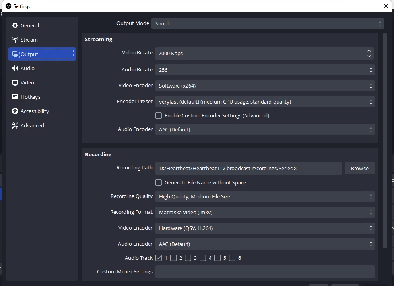394x286 pixels.
Task: Tick Audio Track 6 checkbox
Action: pos(232,258)
